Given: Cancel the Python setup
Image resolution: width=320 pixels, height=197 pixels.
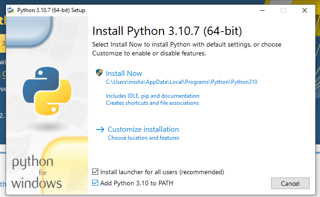Looking at the screenshot, I should point(290,183).
